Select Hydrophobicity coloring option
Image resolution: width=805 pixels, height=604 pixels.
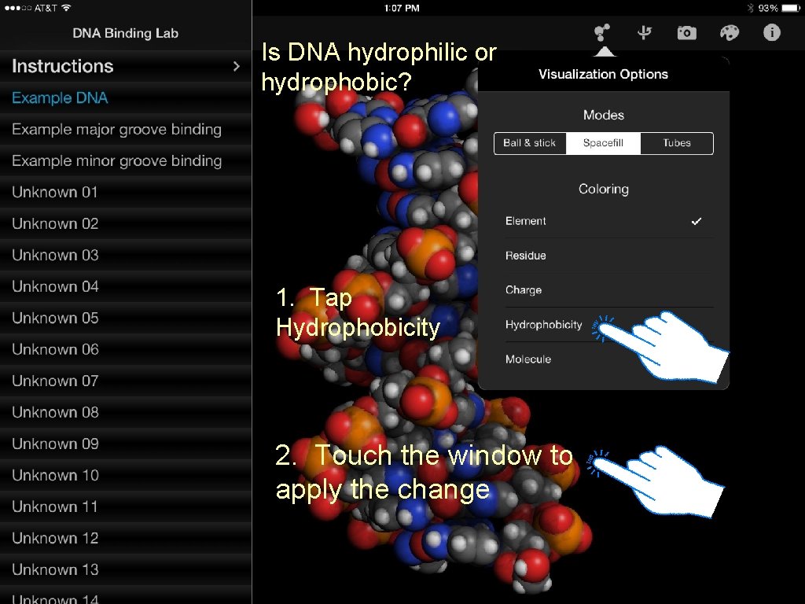click(x=544, y=324)
